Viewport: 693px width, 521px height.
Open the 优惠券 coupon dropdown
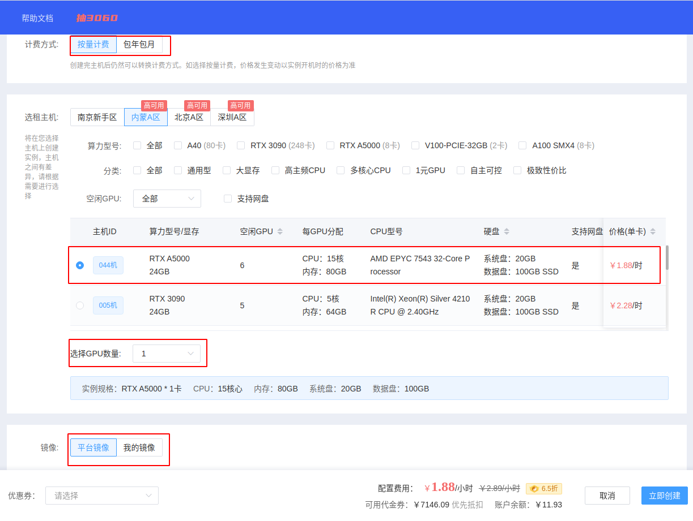pyautogui.click(x=102, y=496)
